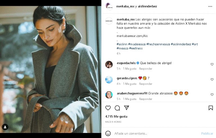The height and width of the screenshot is (138, 216).
Task: Click the Publicar button
Action: (x=207, y=134)
